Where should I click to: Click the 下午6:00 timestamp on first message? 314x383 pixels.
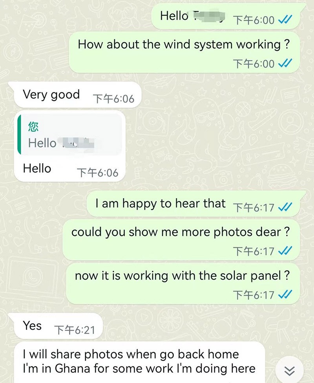(254, 20)
